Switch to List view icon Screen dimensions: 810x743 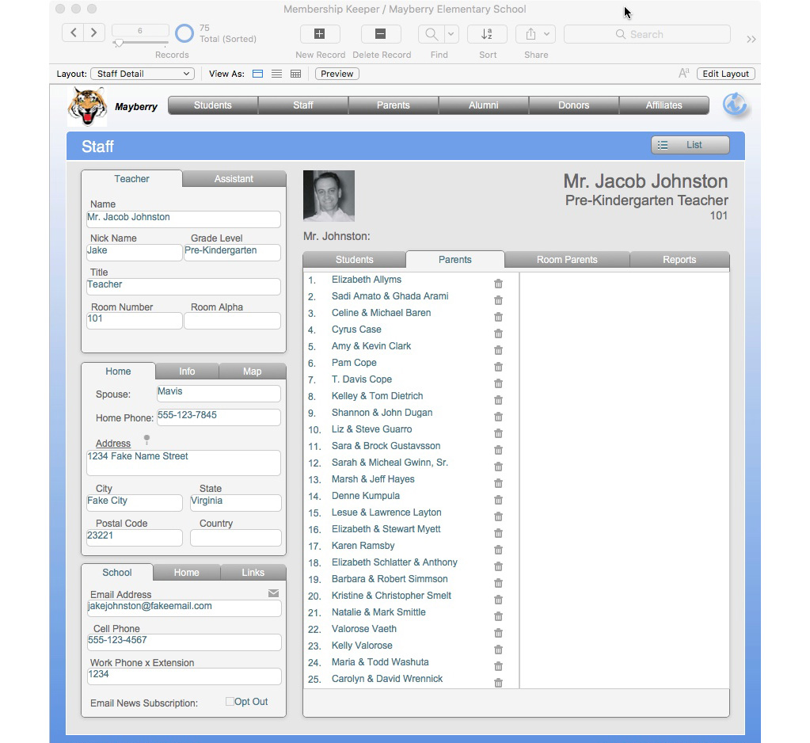click(x=277, y=74)
